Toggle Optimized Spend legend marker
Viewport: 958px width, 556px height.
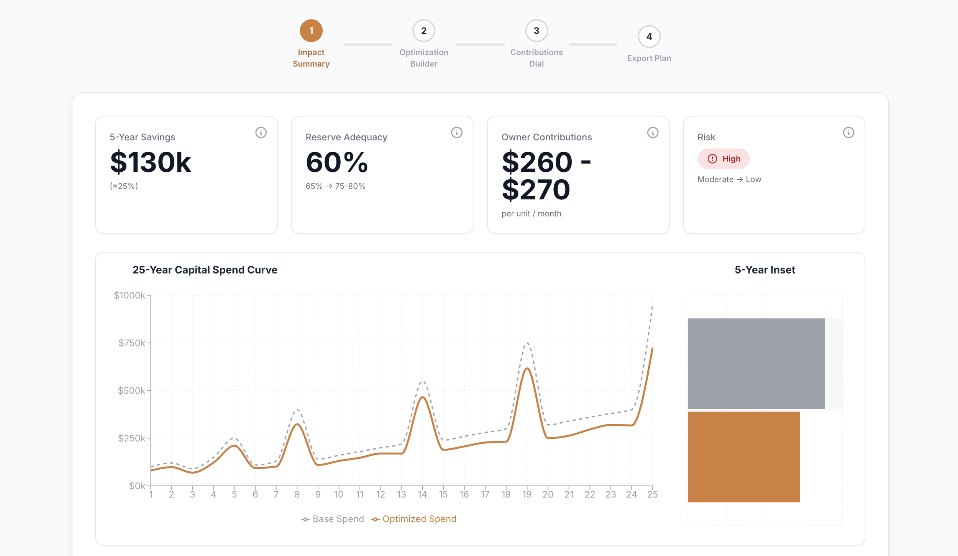[x=375, y=520]
